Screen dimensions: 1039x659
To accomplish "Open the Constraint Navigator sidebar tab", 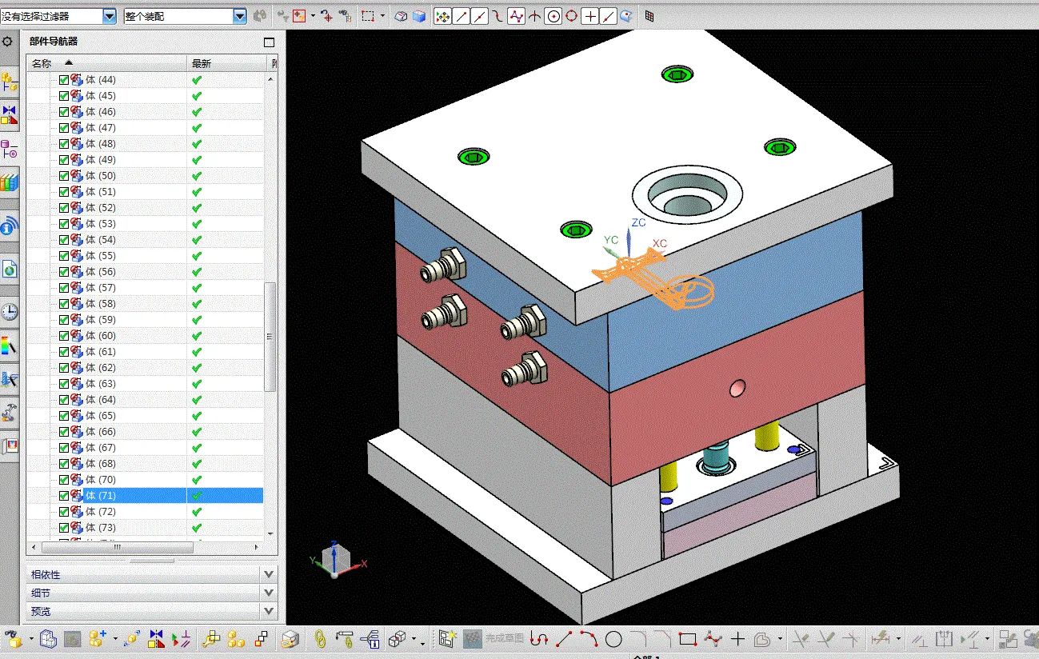I will coord(10,115).
